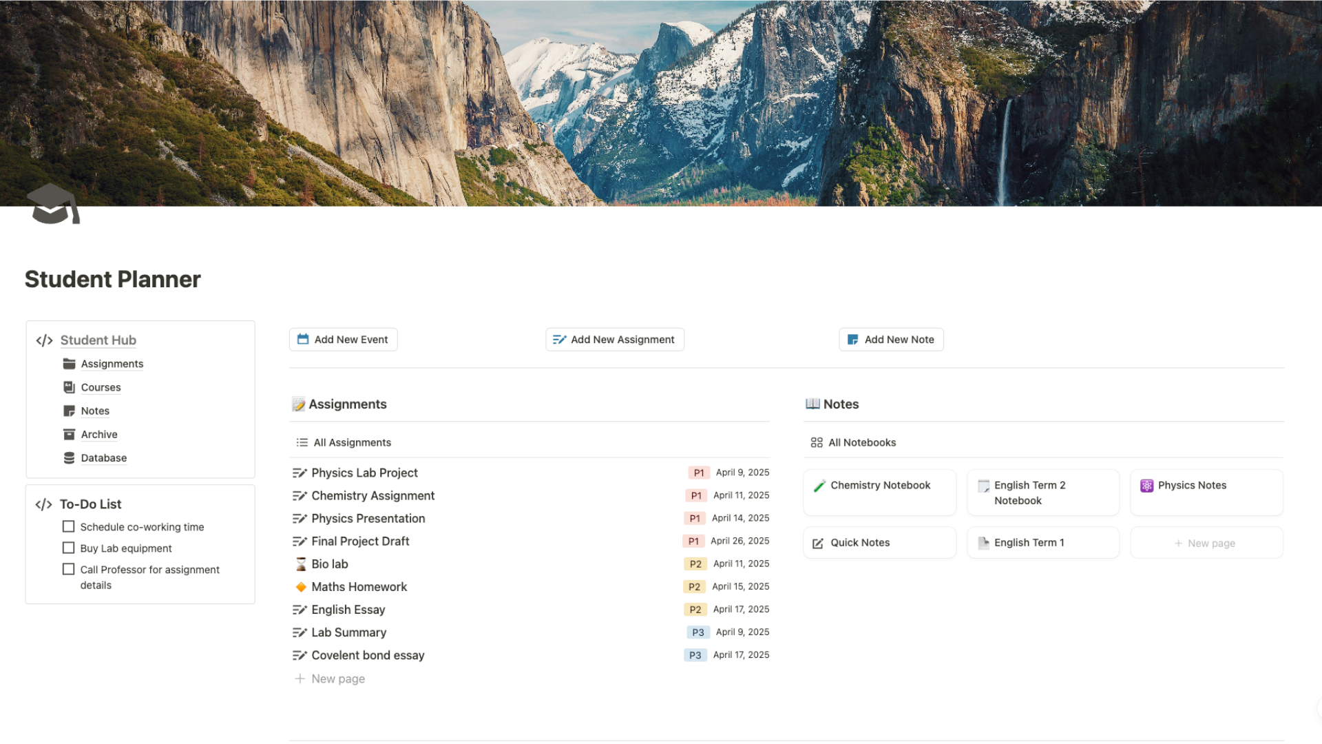This screenshot has height=744, width=1322.
Task: Click the Add New Assignment button
Action: coord(615,339)
